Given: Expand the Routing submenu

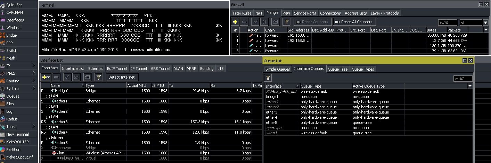Looking at the screenshot, I should pyautogui.click(x=34, y=81).
